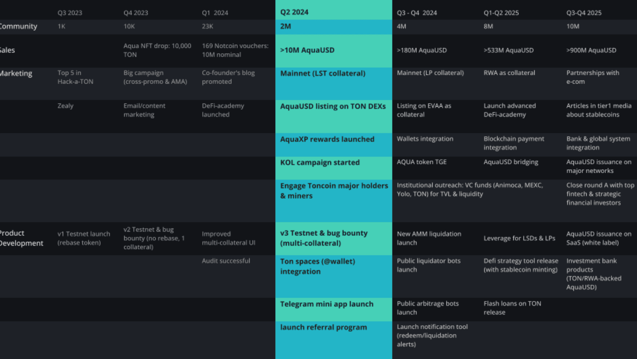
Task: Select the 'Sales' row label
Action: tap(7, 50)
